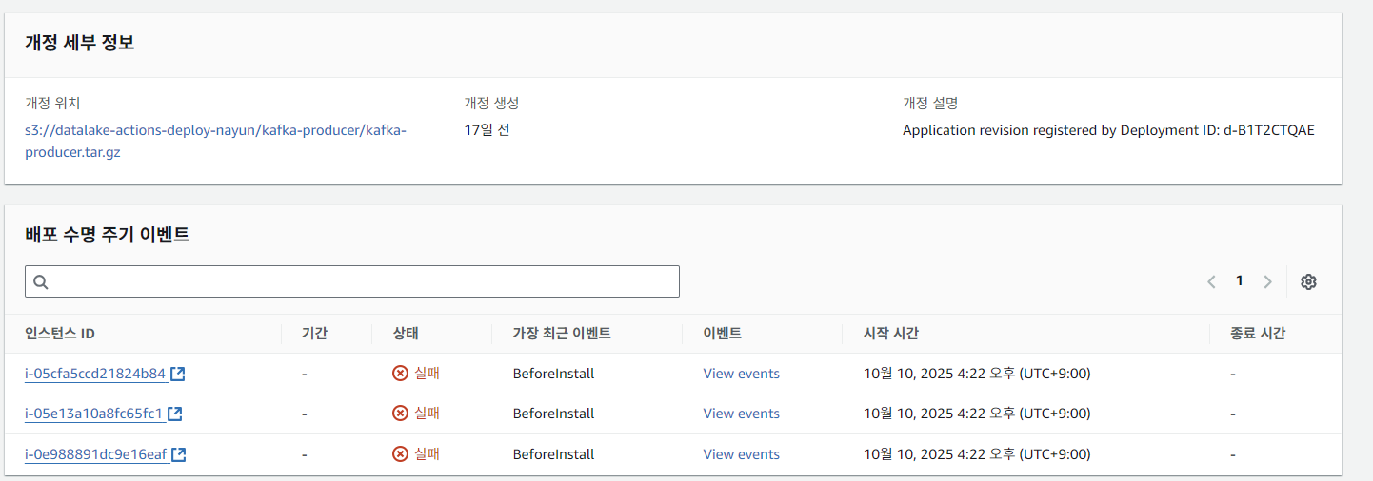Click failed status icon in third row
Screen dimensions: 1373x481
coord(400,454)
